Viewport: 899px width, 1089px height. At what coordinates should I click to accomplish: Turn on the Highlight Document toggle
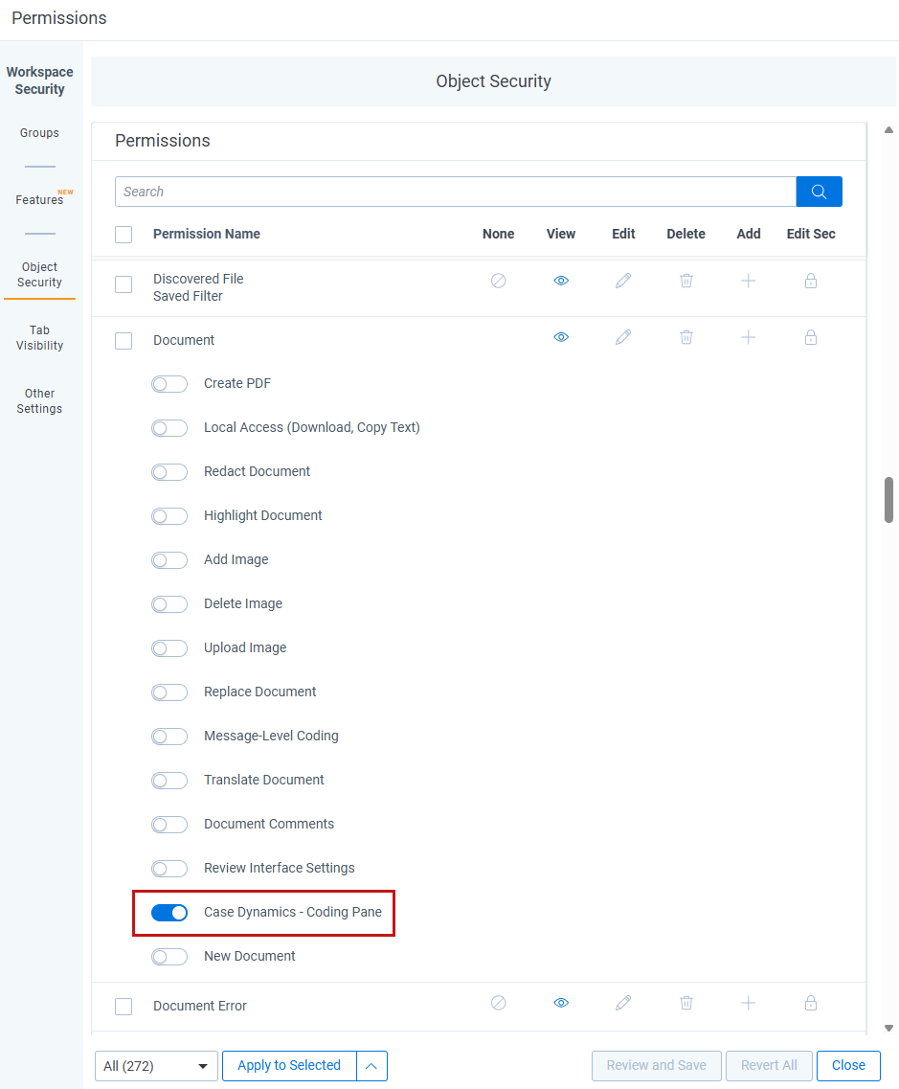(169, 516)
